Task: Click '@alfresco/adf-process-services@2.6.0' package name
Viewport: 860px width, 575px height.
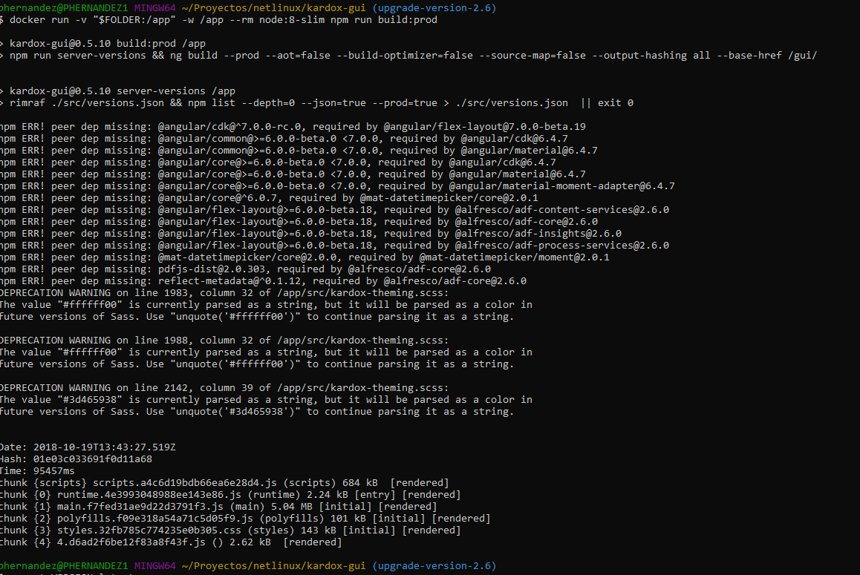Action: [x=561, y=246]
